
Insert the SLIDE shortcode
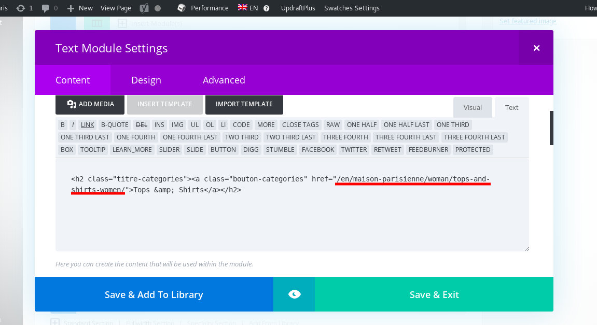tap(195, 150)
